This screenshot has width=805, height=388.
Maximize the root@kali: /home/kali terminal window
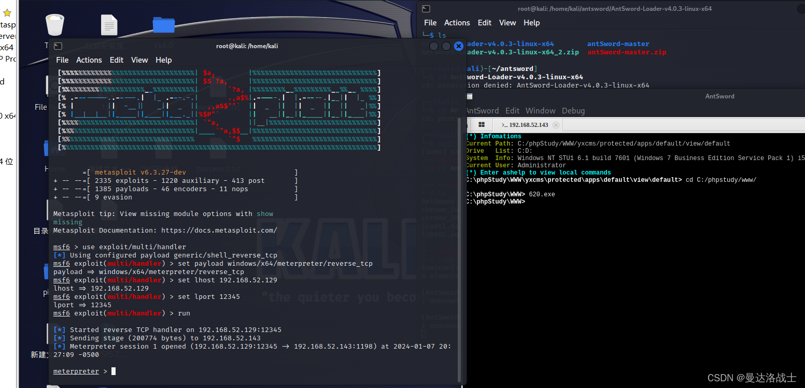click(x=446, y=46)
